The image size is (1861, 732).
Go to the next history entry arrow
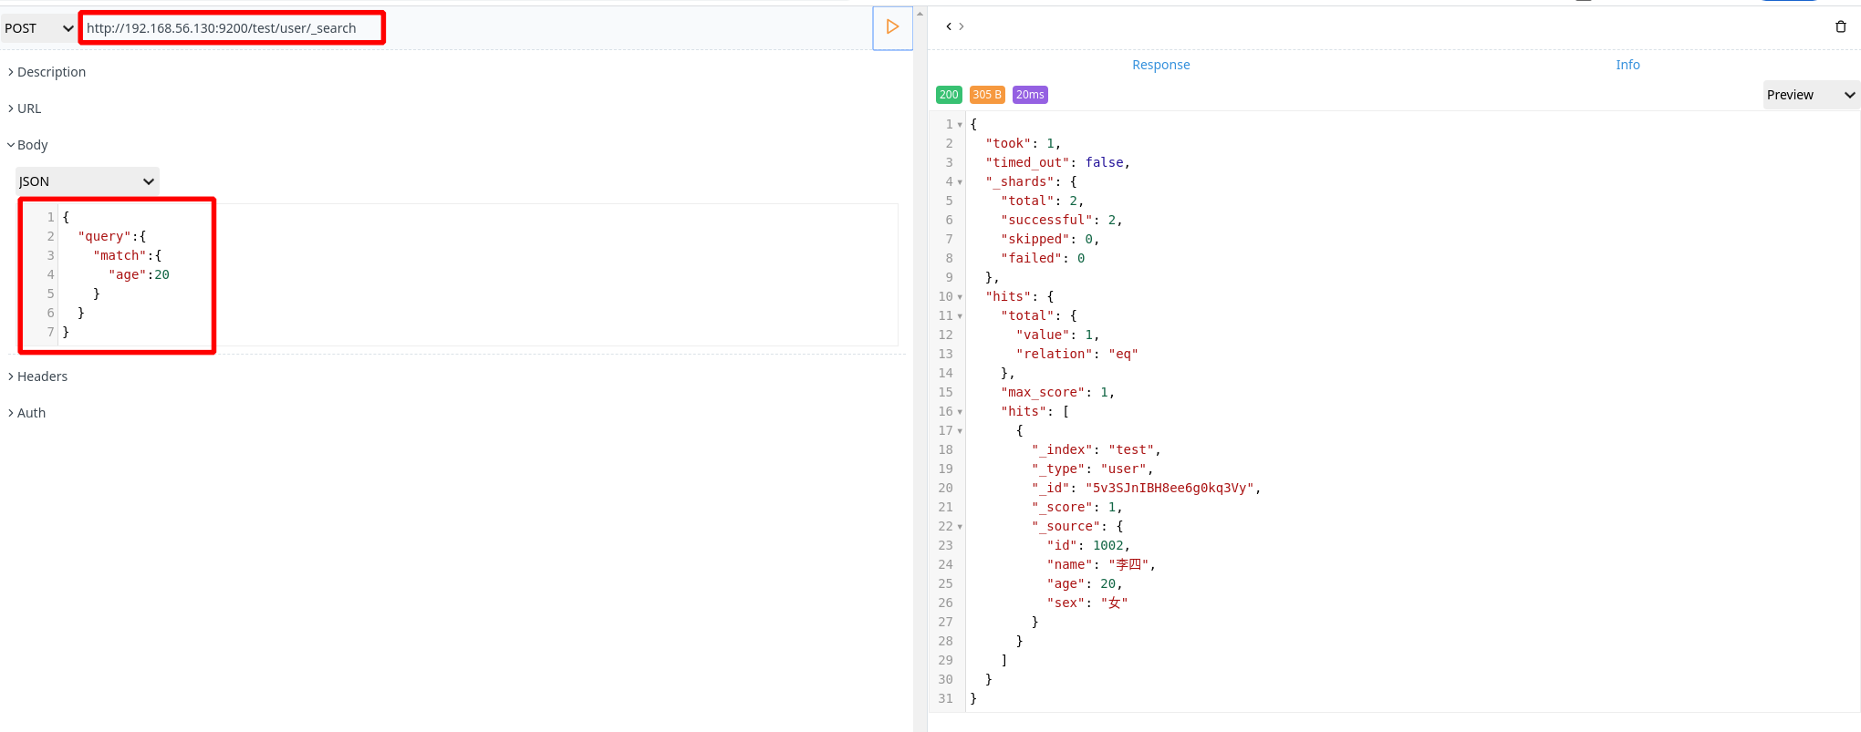click(x=962, y=26)
